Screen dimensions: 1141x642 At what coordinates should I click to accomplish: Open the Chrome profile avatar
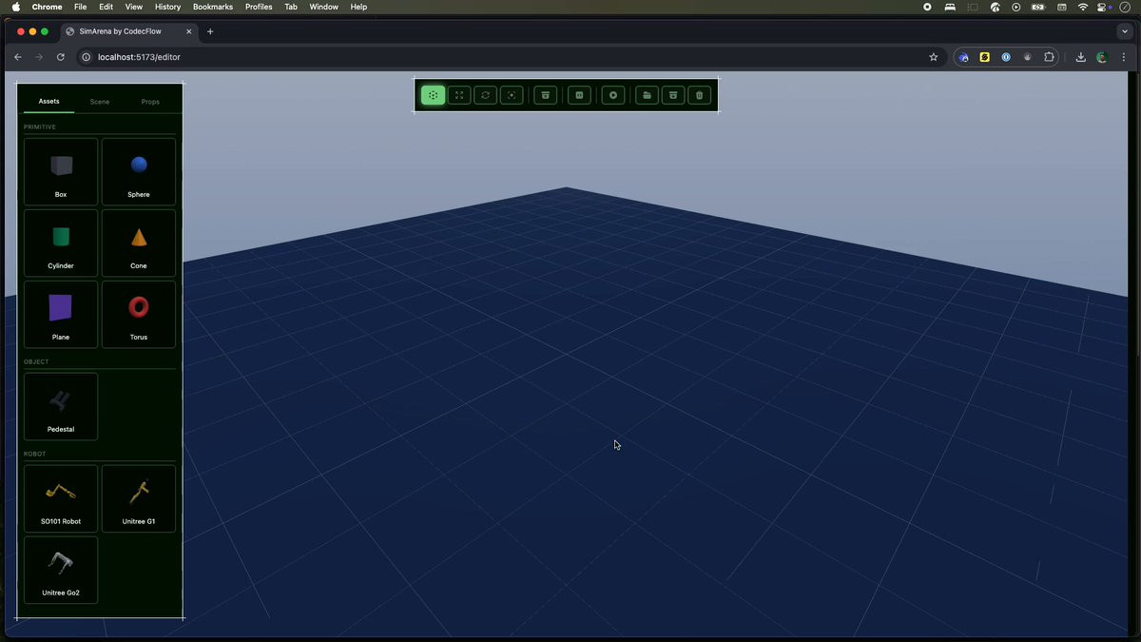(1102, 57)
